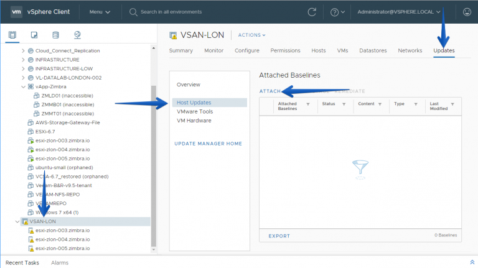Click the inventory tree vertical scrollbar
The width and height of the screenshot is (478, 268).
tap(154, 166)
